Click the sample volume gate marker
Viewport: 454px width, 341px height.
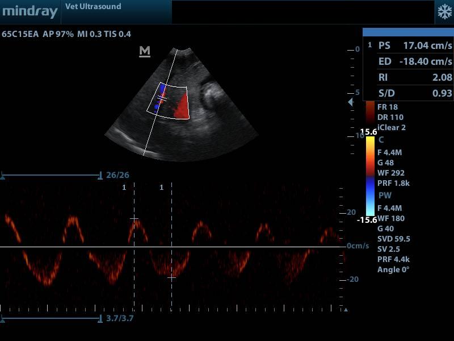click(x=162, y=99)
